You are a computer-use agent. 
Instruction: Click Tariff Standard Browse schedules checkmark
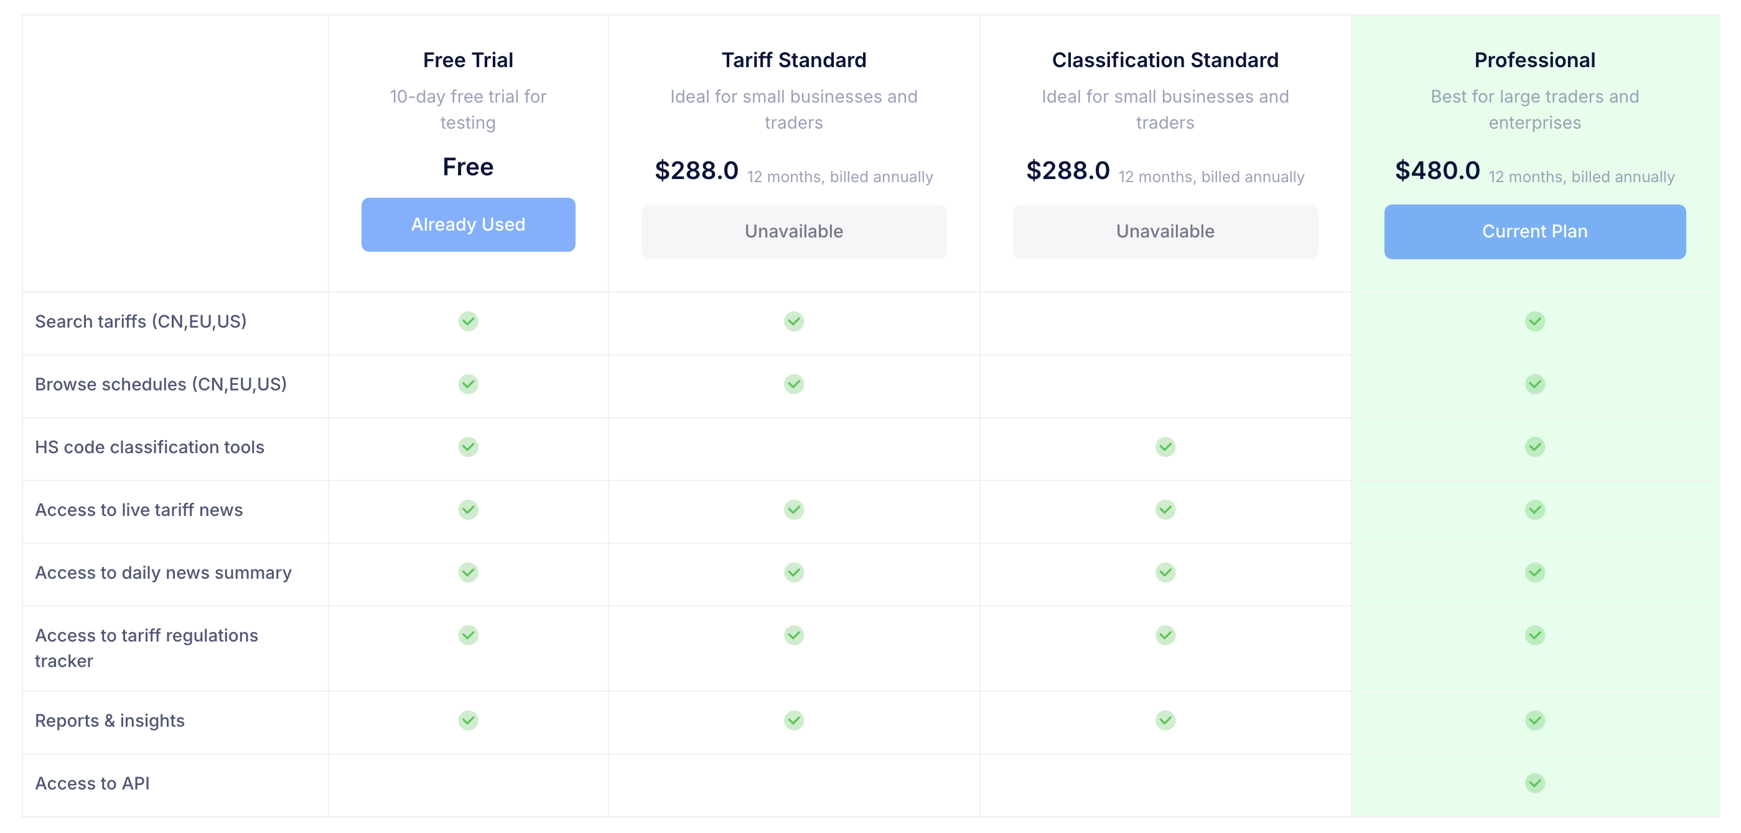pos(793,384)
